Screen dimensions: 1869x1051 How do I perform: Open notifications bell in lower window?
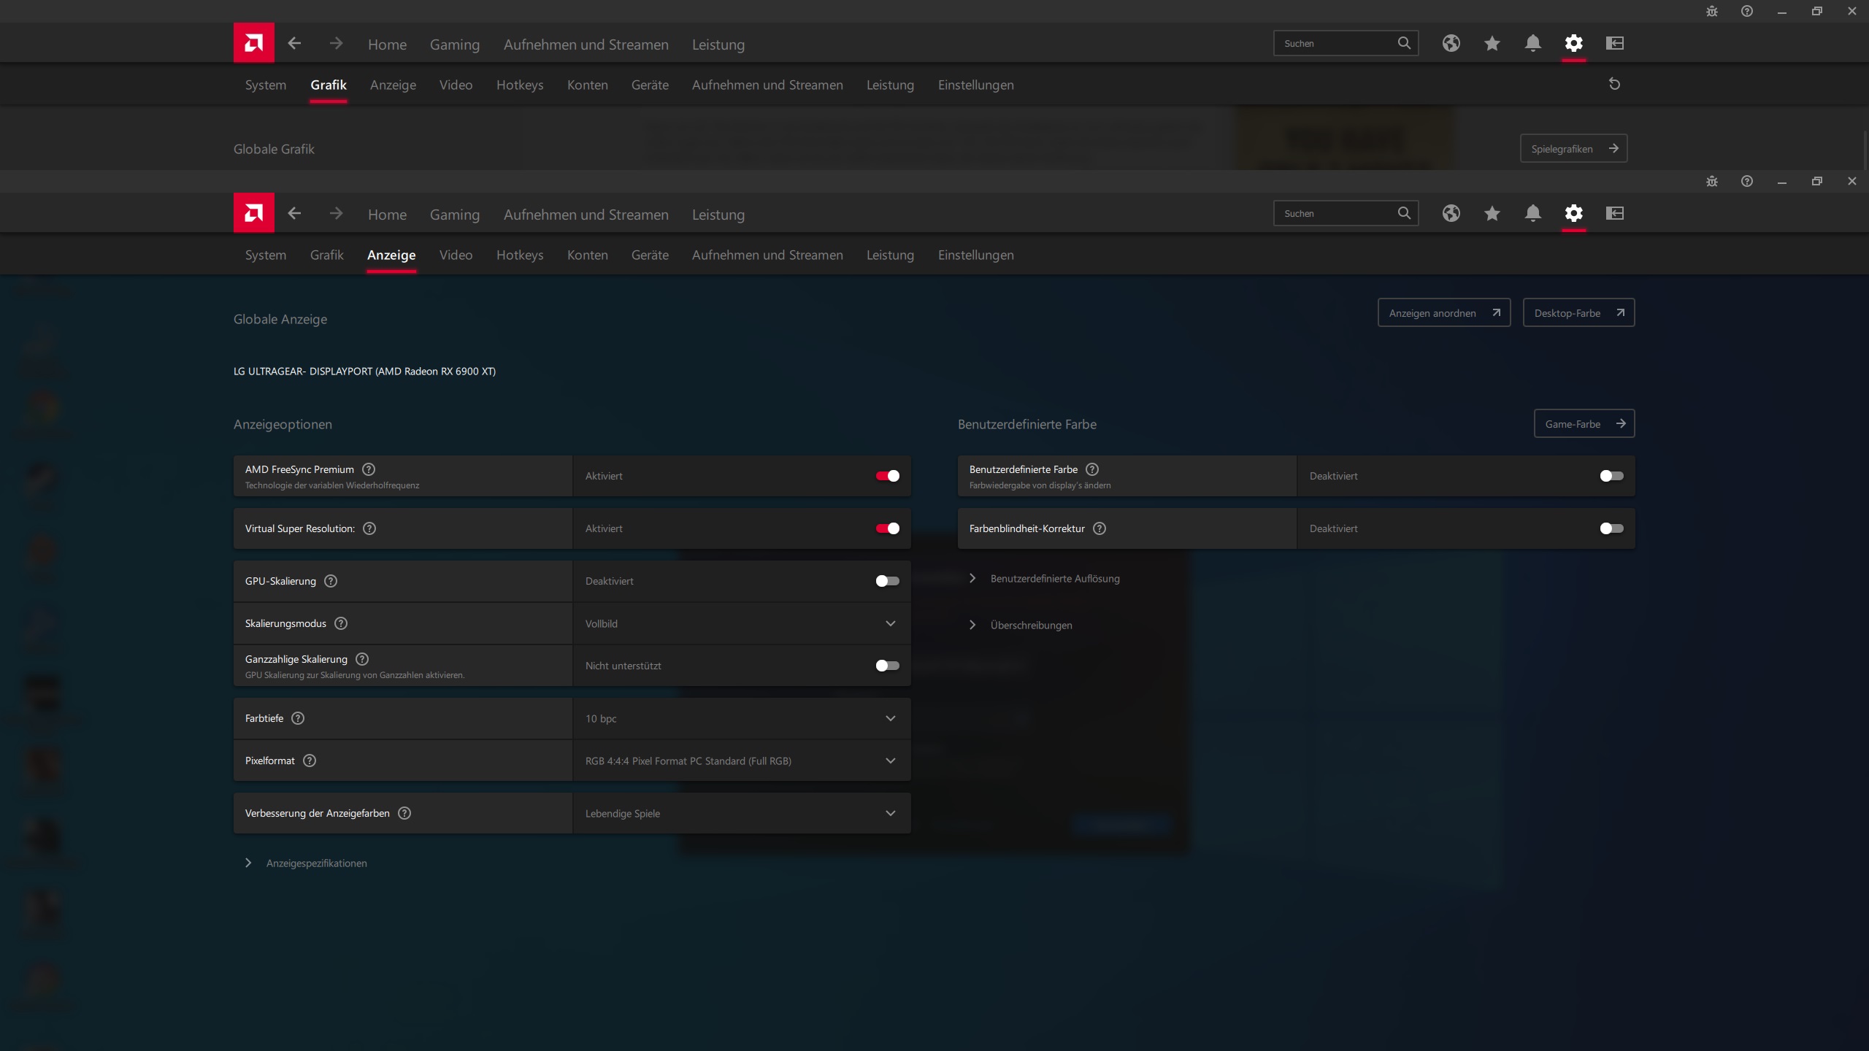tap(1532, 213)
